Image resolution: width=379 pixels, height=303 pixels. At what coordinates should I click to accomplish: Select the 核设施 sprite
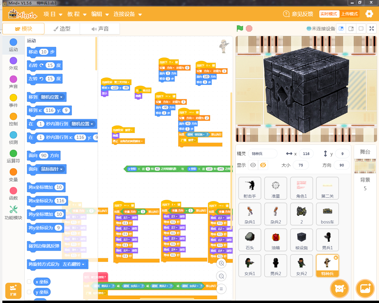[x=302, y=240]
